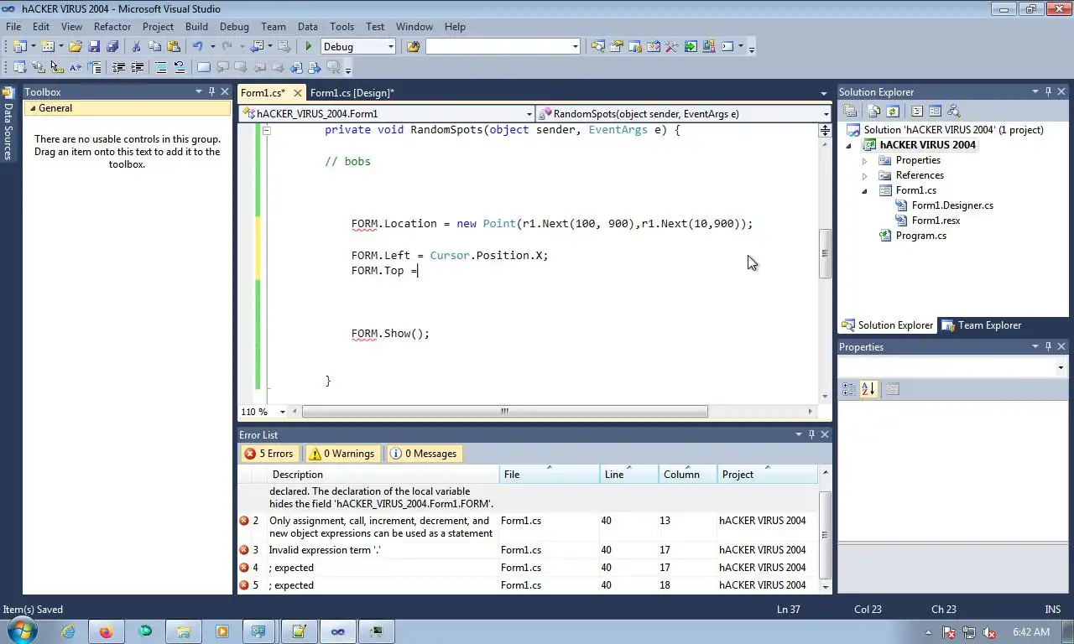Click the Save Form1.cs toolbar icon
Screen dimensions: 1074x644
point(94,47)
